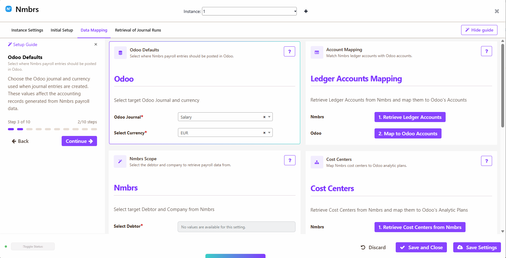506x258 pixels.
Task: Expand the Odoo Journal dropdown arrow
Action: click(269, 117)
